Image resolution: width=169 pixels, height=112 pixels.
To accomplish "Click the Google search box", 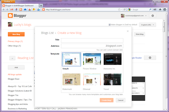I will pyautogui.click(x=140, y=9).
